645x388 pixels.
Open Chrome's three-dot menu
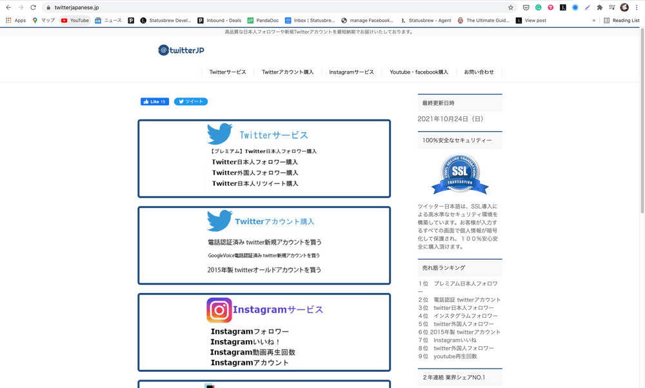click(x=637, y=8)
